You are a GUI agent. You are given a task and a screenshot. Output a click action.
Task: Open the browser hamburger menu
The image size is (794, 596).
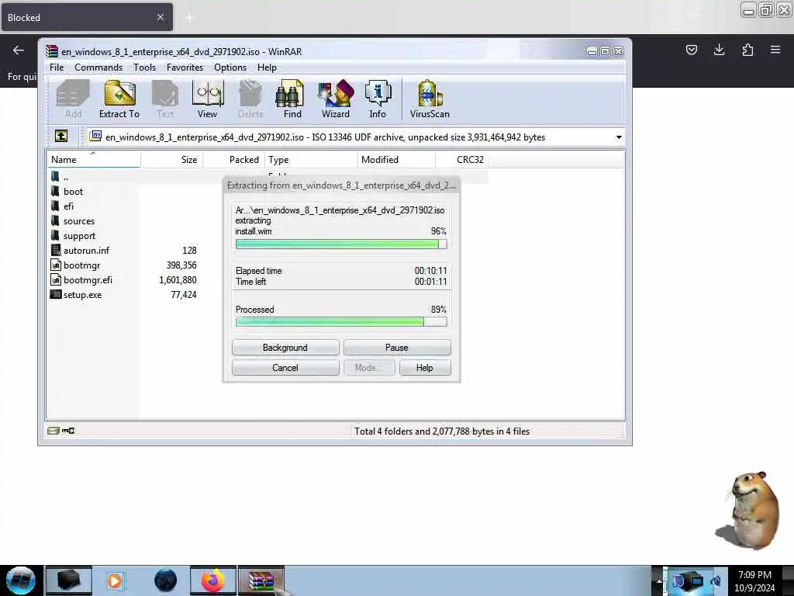pyautogui.click(x=775, y=50)
